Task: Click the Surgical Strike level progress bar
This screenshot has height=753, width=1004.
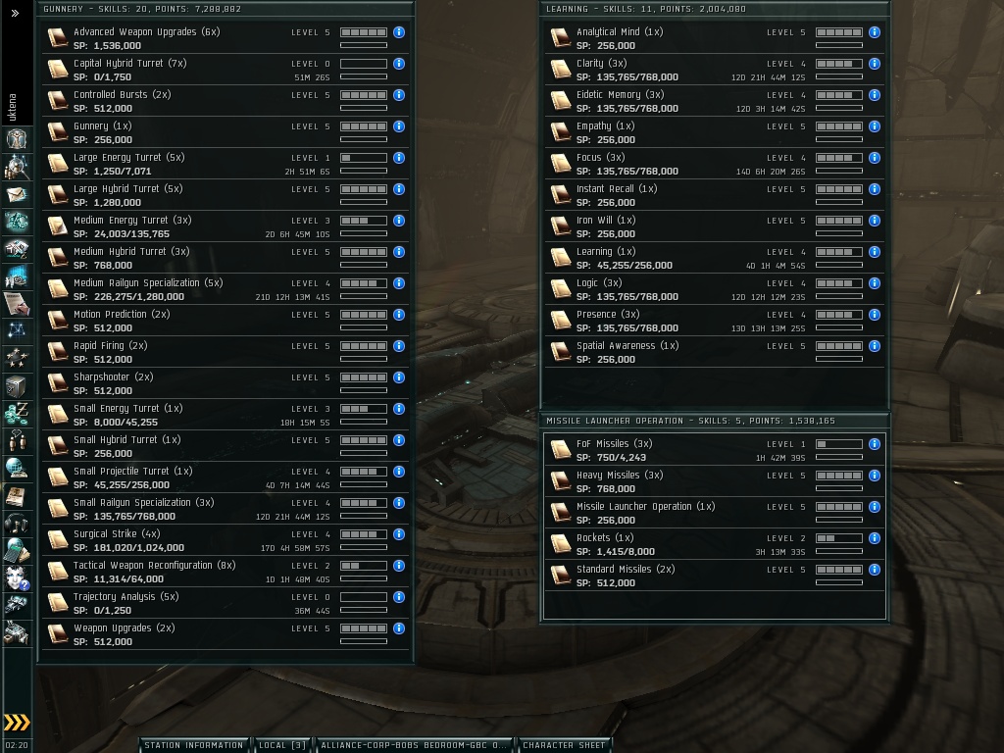Action: click(364, 534)
